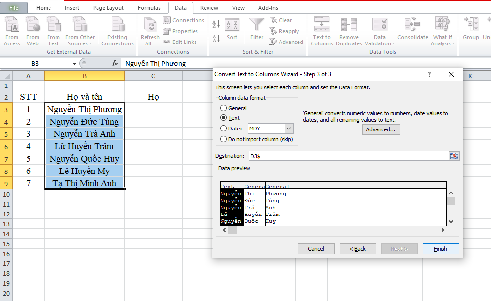Click the Refresh All icon
The image size is (491, 301).
point(150,25)
